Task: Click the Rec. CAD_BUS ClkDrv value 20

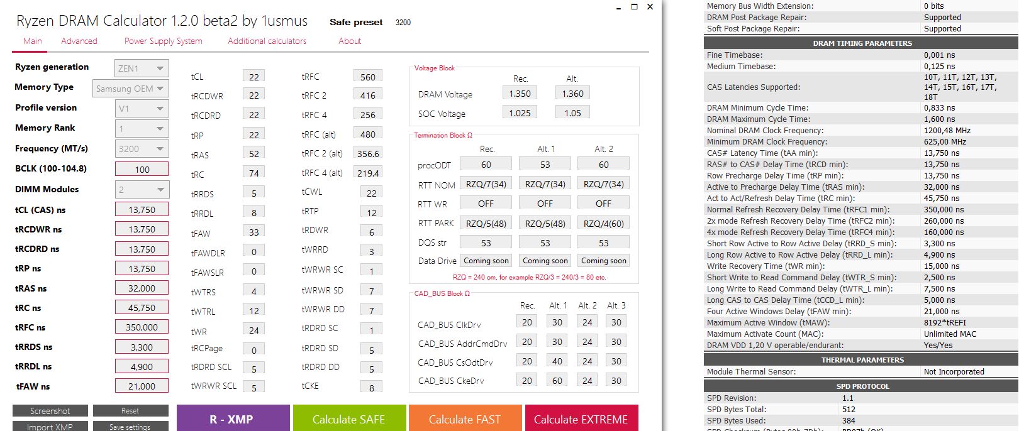Action: coord(527,322)
